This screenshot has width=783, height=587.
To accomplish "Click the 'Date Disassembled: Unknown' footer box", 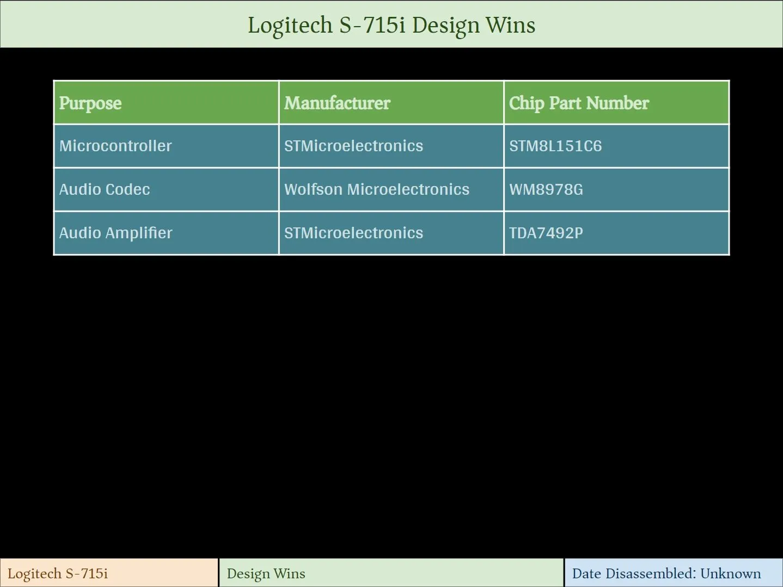I will pyautogui.click(x=666, y=573).
